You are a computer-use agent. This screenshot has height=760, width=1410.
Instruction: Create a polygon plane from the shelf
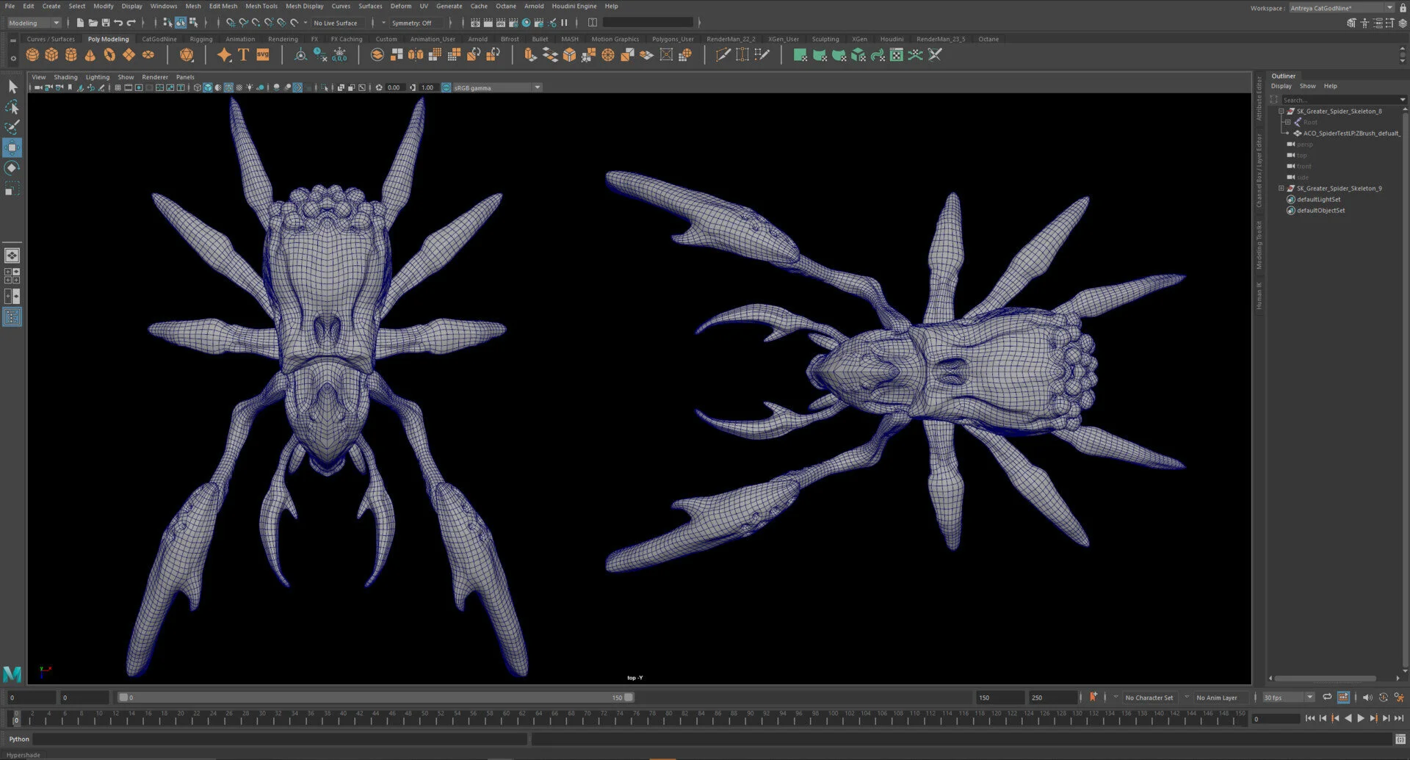pyautogui.click(x=129, y=55)
